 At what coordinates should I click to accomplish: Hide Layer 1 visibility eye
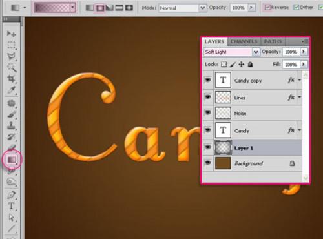coord(208,147)
